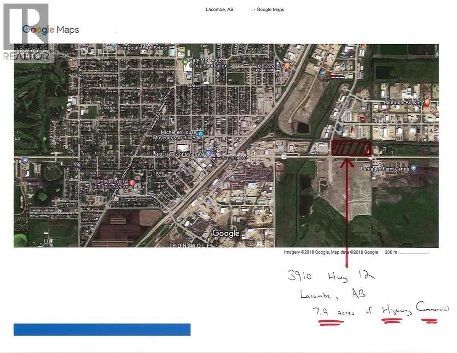457x353 pixels.
Task: Select the Michener House Museum marker
Action: pos(200,133)
